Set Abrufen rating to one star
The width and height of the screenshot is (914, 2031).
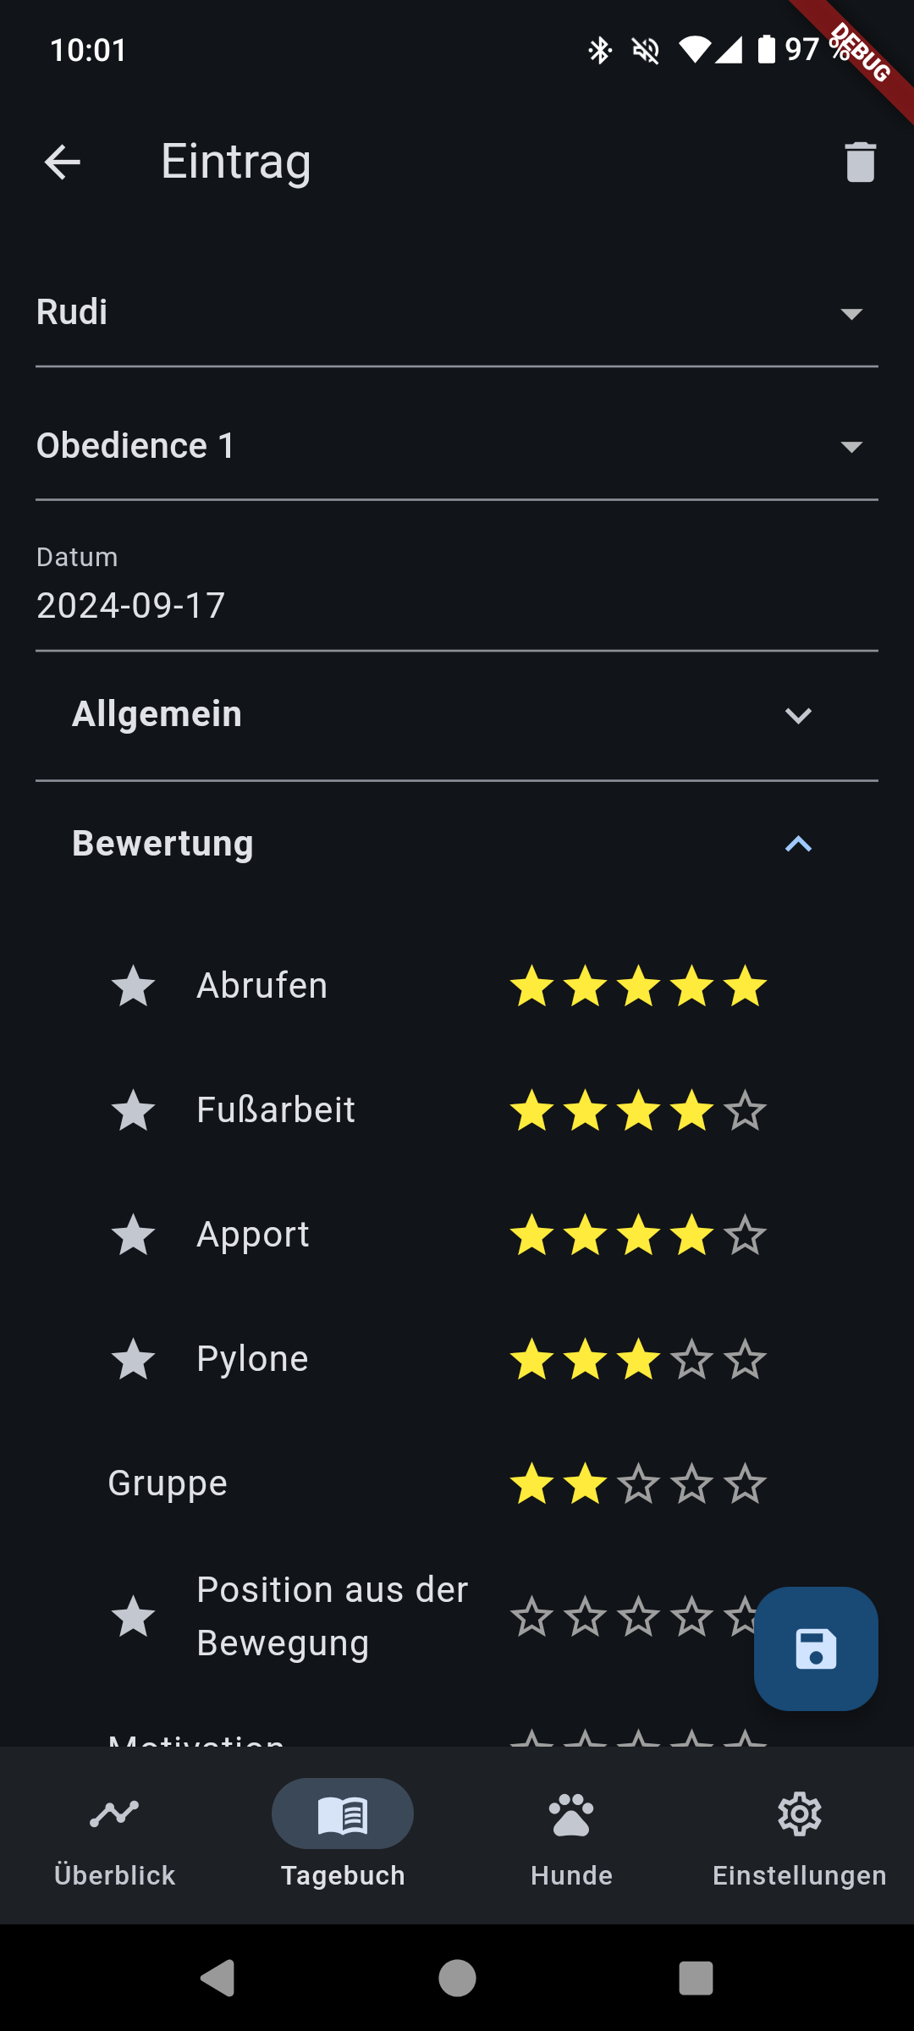532,987
